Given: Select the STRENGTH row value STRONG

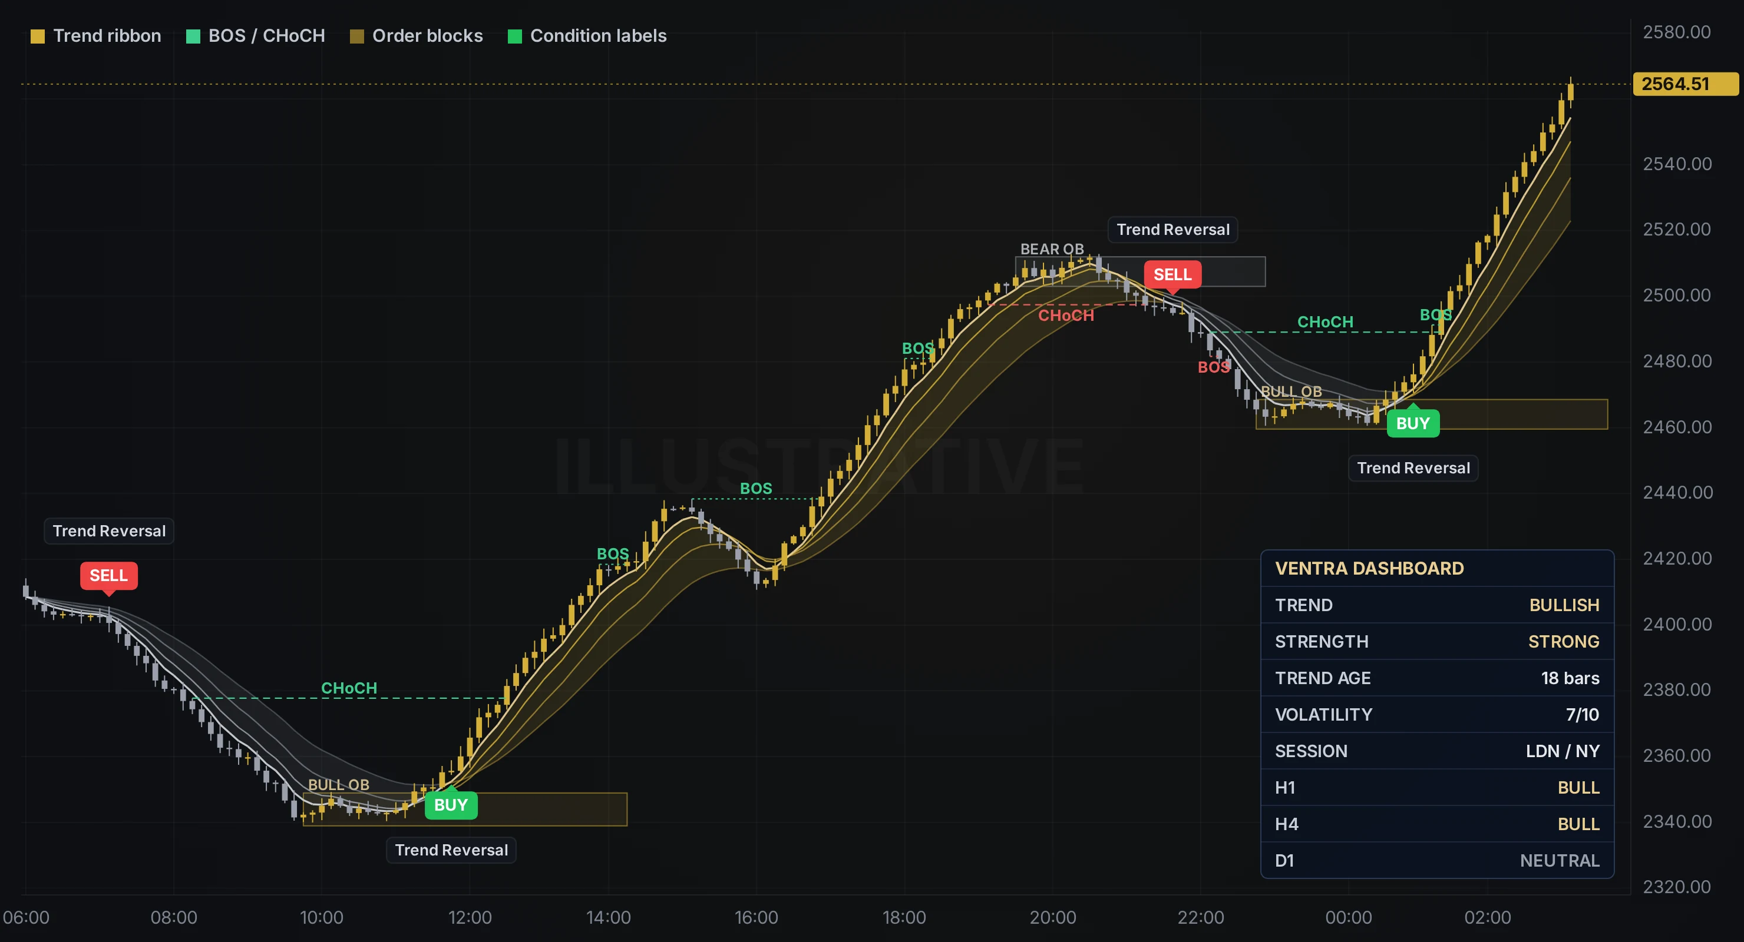Looking at the screenshot, I should [1563, 642].
